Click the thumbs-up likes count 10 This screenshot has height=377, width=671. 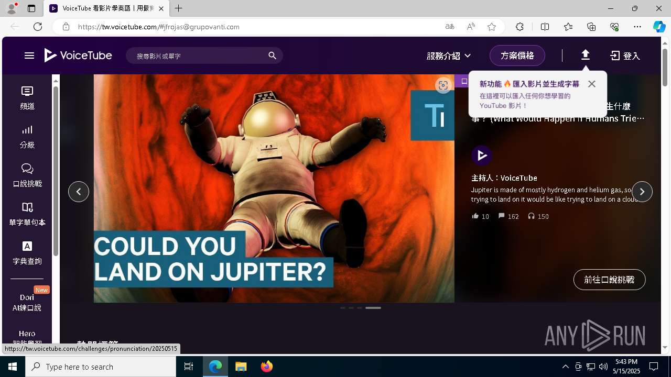click(481, 216)
